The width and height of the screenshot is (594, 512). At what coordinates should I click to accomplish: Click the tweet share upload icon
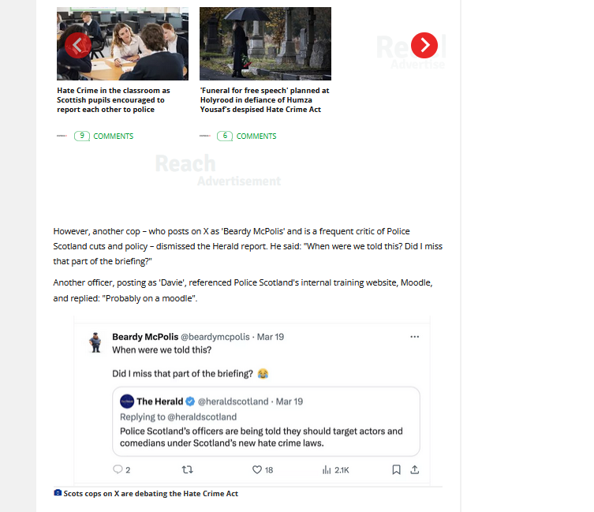pyautogui.click(x=415, y=470)
